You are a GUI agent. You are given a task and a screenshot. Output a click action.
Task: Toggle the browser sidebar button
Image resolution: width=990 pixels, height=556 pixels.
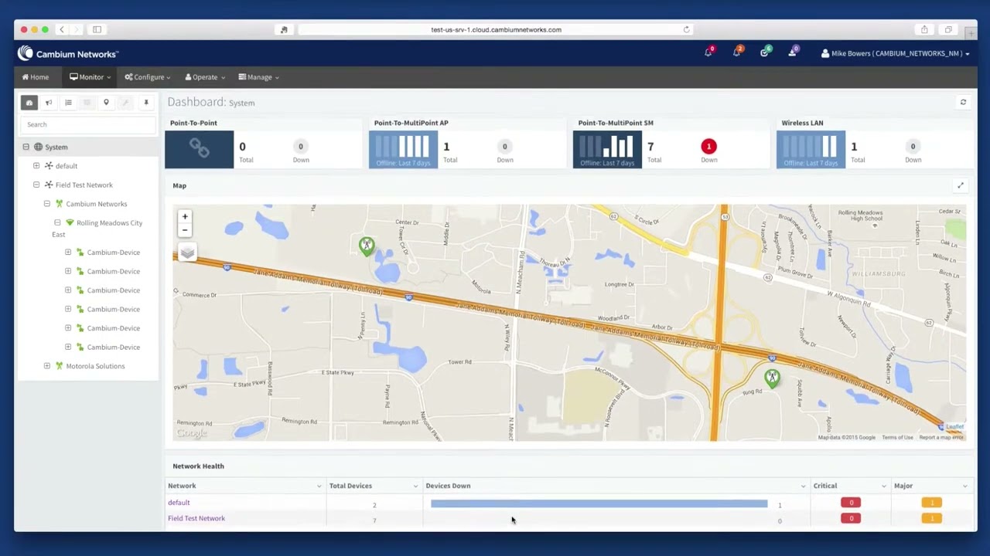[x=97, y=29]
